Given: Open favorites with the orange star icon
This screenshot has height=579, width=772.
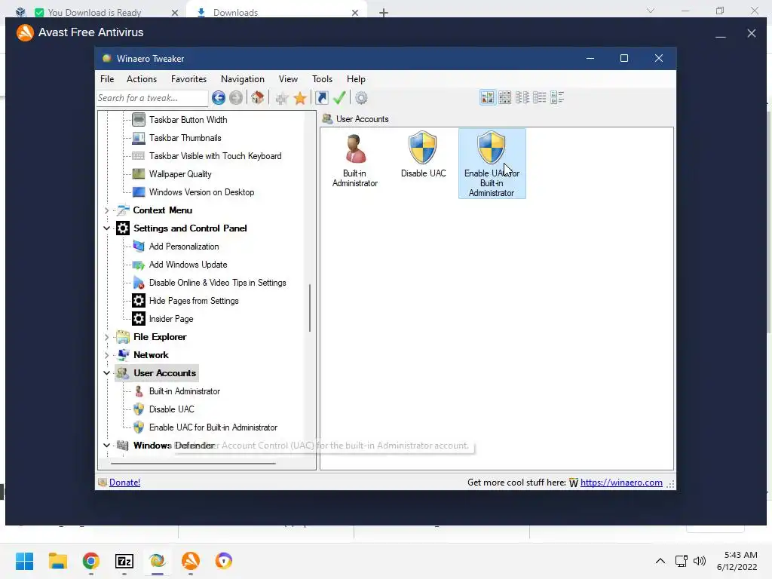Looking at the screenshot, I should [x=300, y=98].
